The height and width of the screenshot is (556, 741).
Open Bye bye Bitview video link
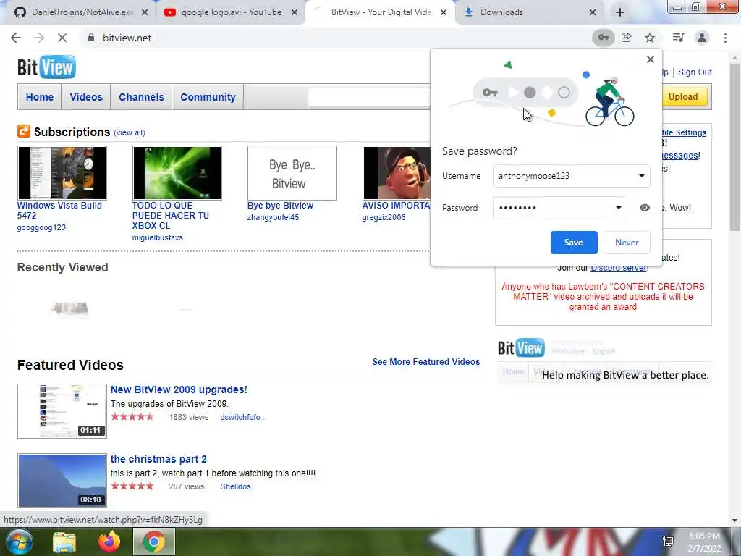(280, 206)
